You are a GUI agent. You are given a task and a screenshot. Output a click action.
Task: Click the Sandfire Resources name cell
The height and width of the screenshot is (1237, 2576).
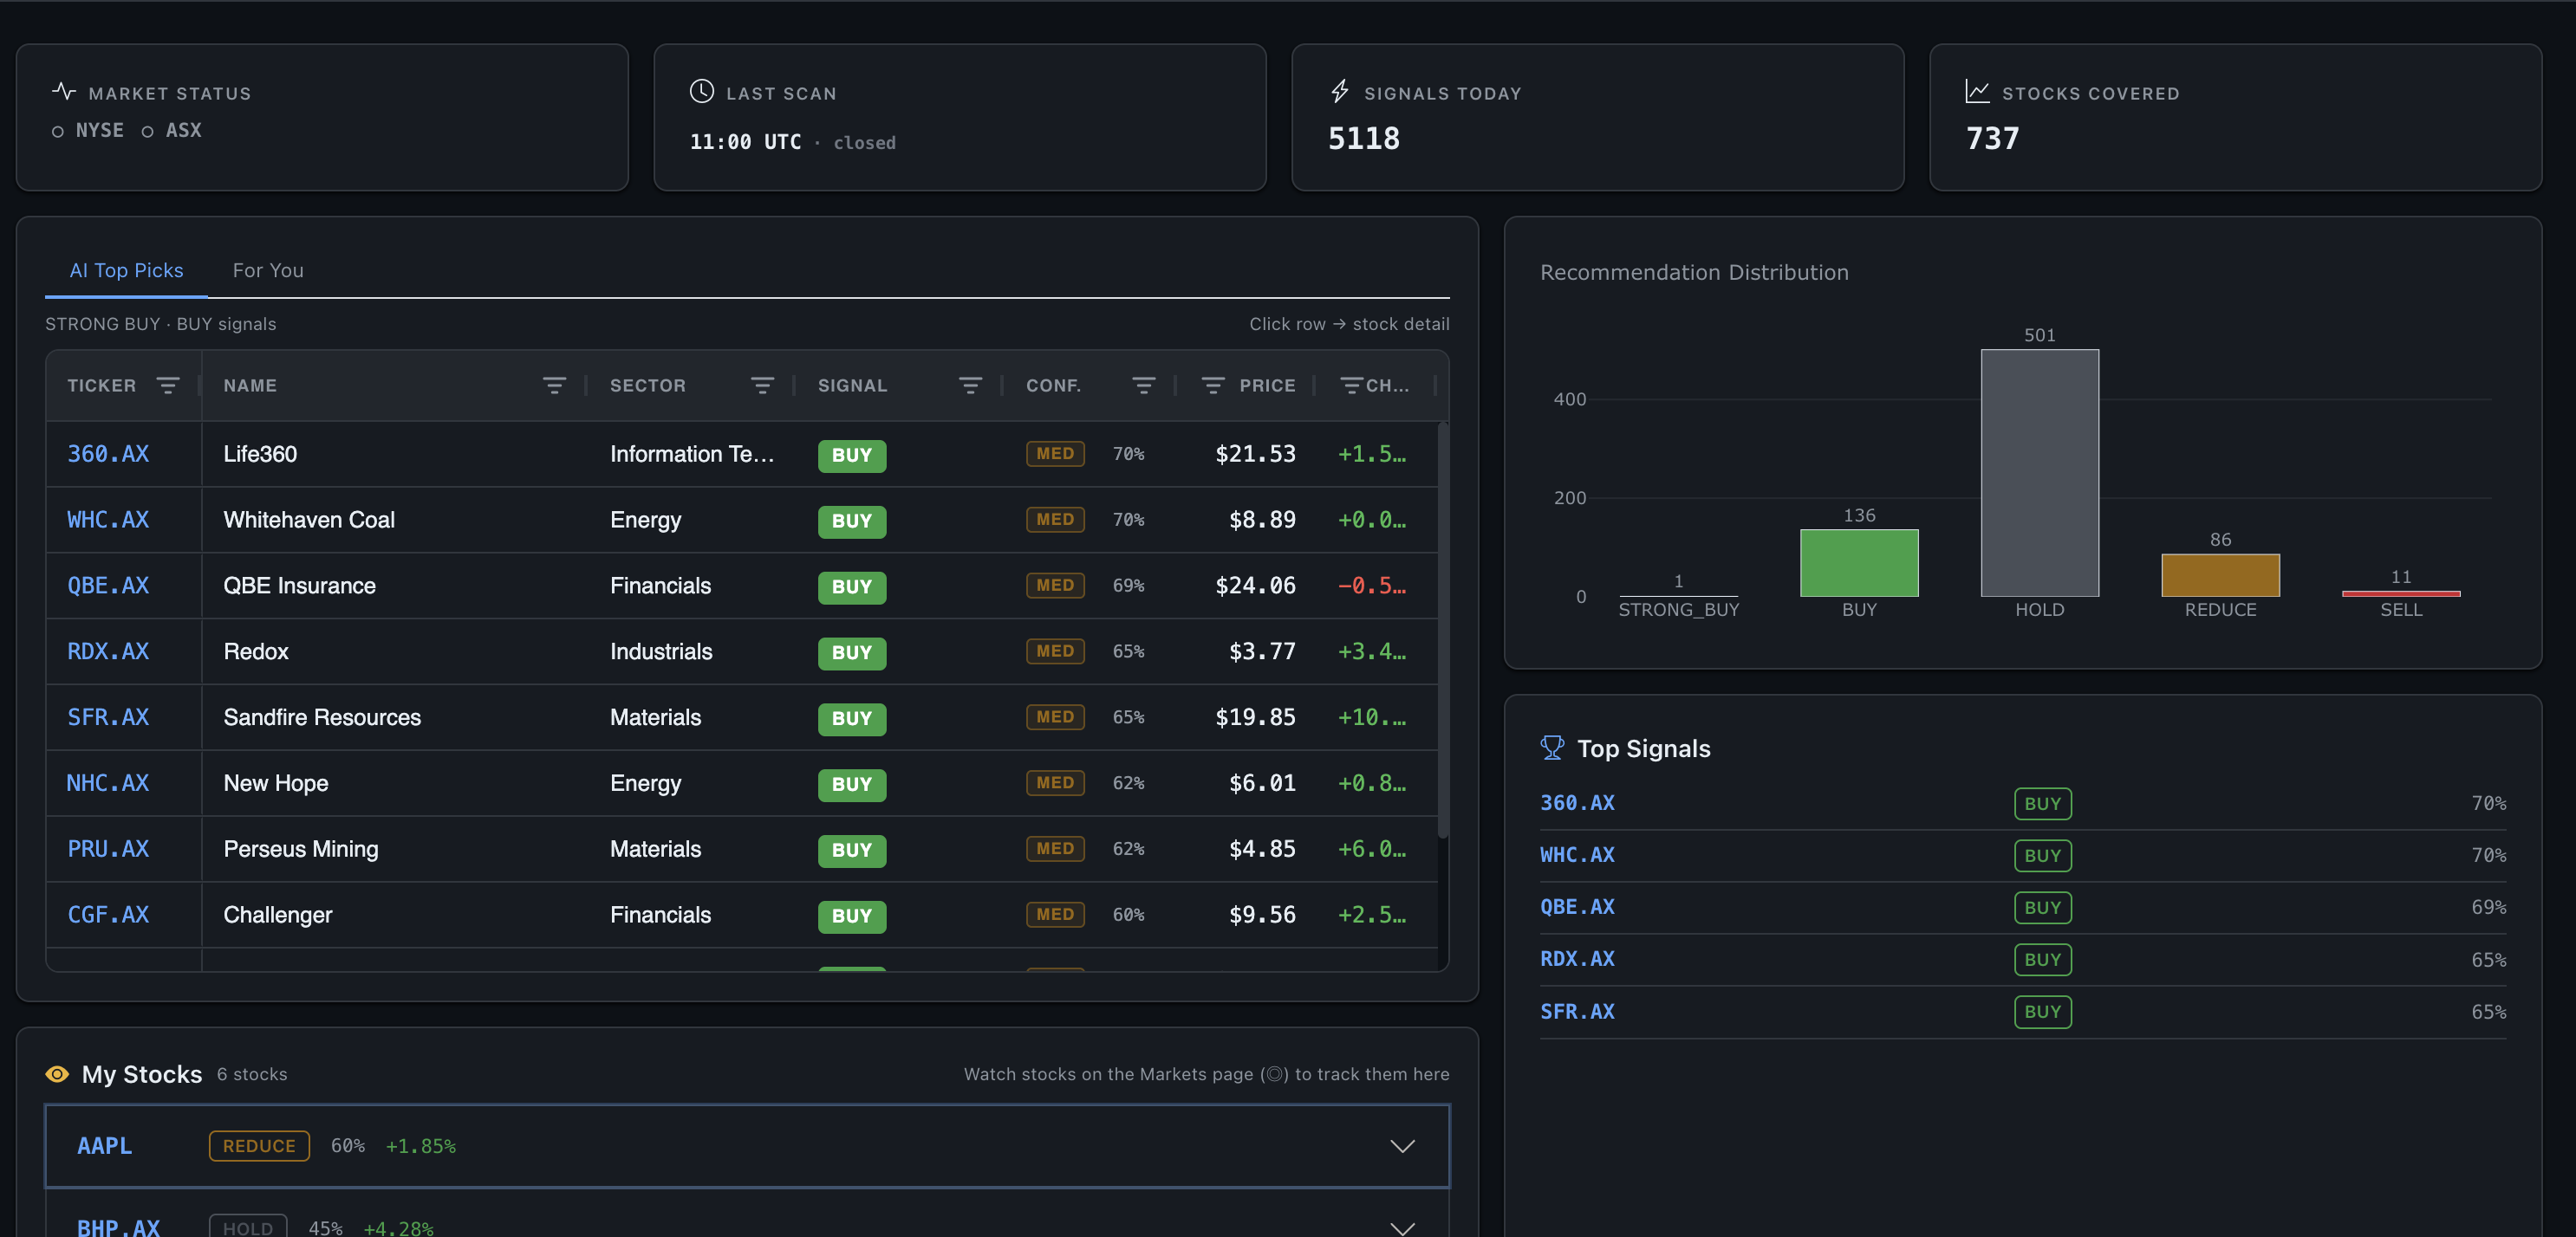[322, 717]
